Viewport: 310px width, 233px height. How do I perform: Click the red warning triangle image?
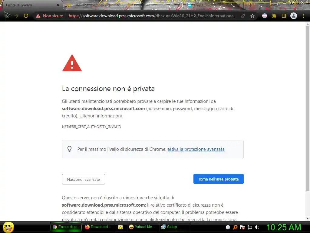pos(72,63)
